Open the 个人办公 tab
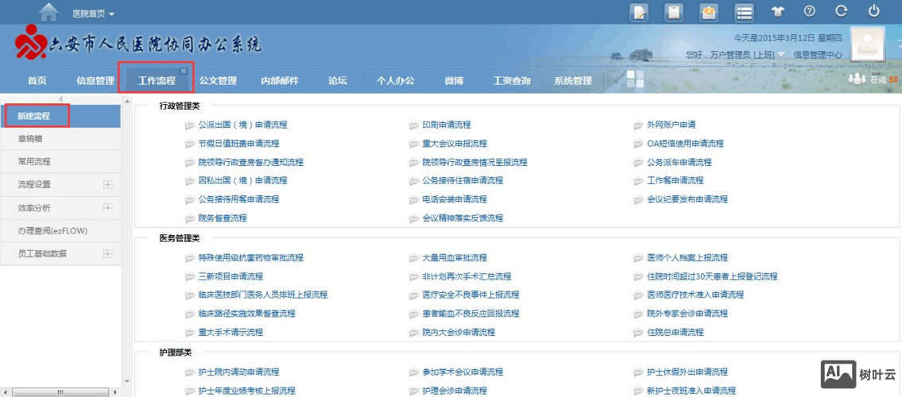902x397 pixels. pyautogui.click(x=395, y=81)
